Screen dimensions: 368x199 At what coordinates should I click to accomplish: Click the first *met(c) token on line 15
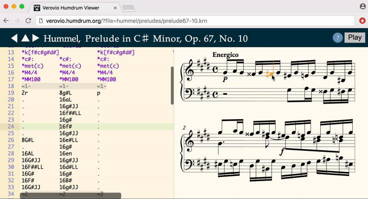point(32,66)
